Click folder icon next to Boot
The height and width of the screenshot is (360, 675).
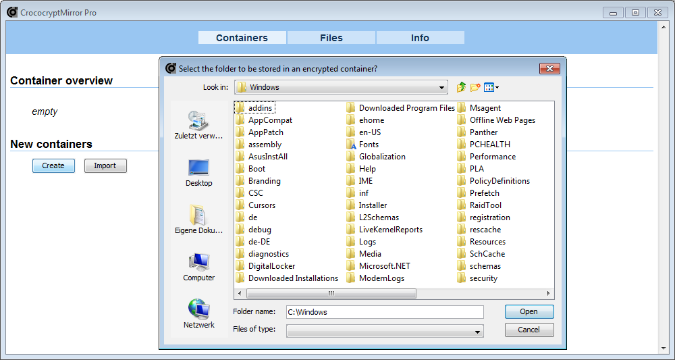pyautogui.click(x=241, y=168)
